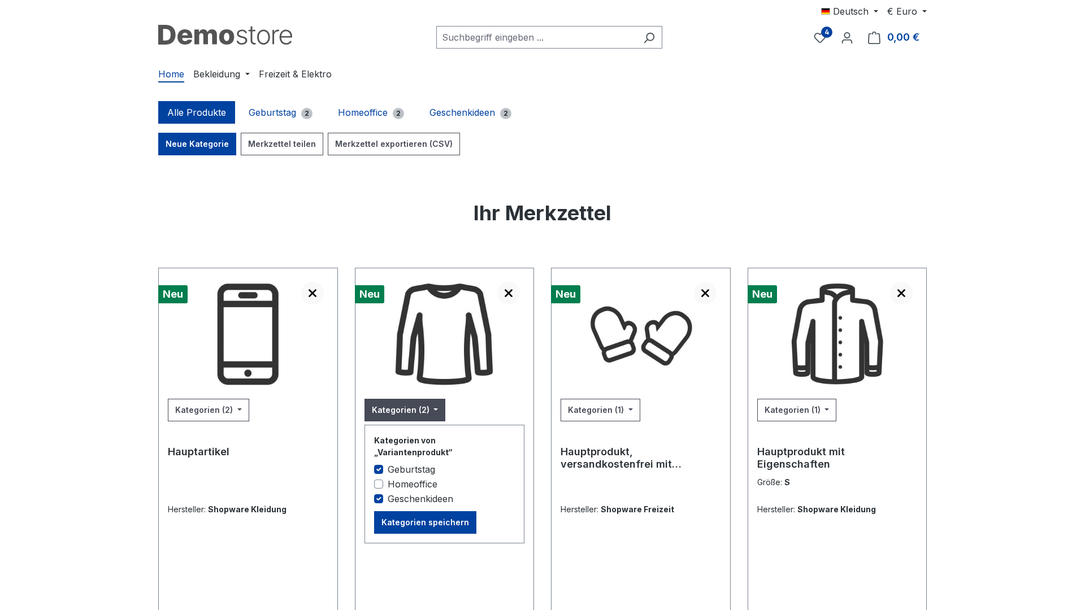This screenshot has width=1085, height=610.
Task: Open Hauptprodukt, versandkostenfrei mit... title
Action: click(x=621, y=458)
